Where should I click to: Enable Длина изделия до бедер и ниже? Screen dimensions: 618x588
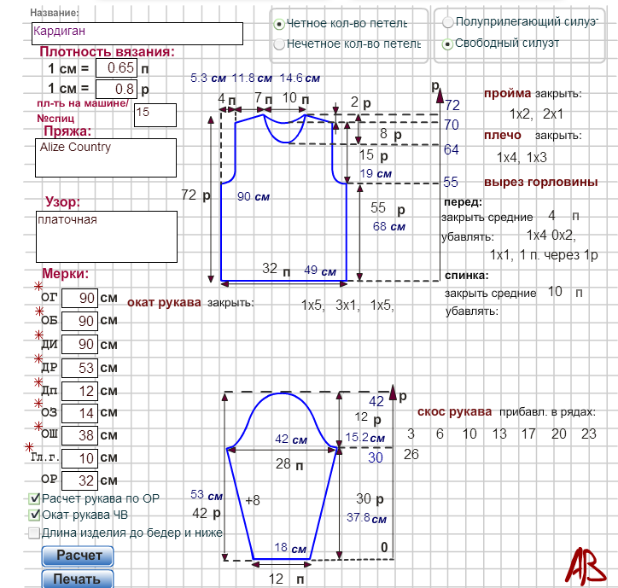coord(34,533)
